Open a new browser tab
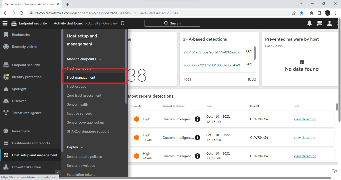Image resolution: width=341 pixels, height=180 pixels. coord(67,4)
